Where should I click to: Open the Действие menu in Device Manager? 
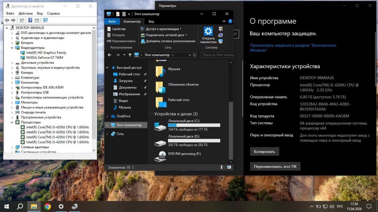pos(26,14)
